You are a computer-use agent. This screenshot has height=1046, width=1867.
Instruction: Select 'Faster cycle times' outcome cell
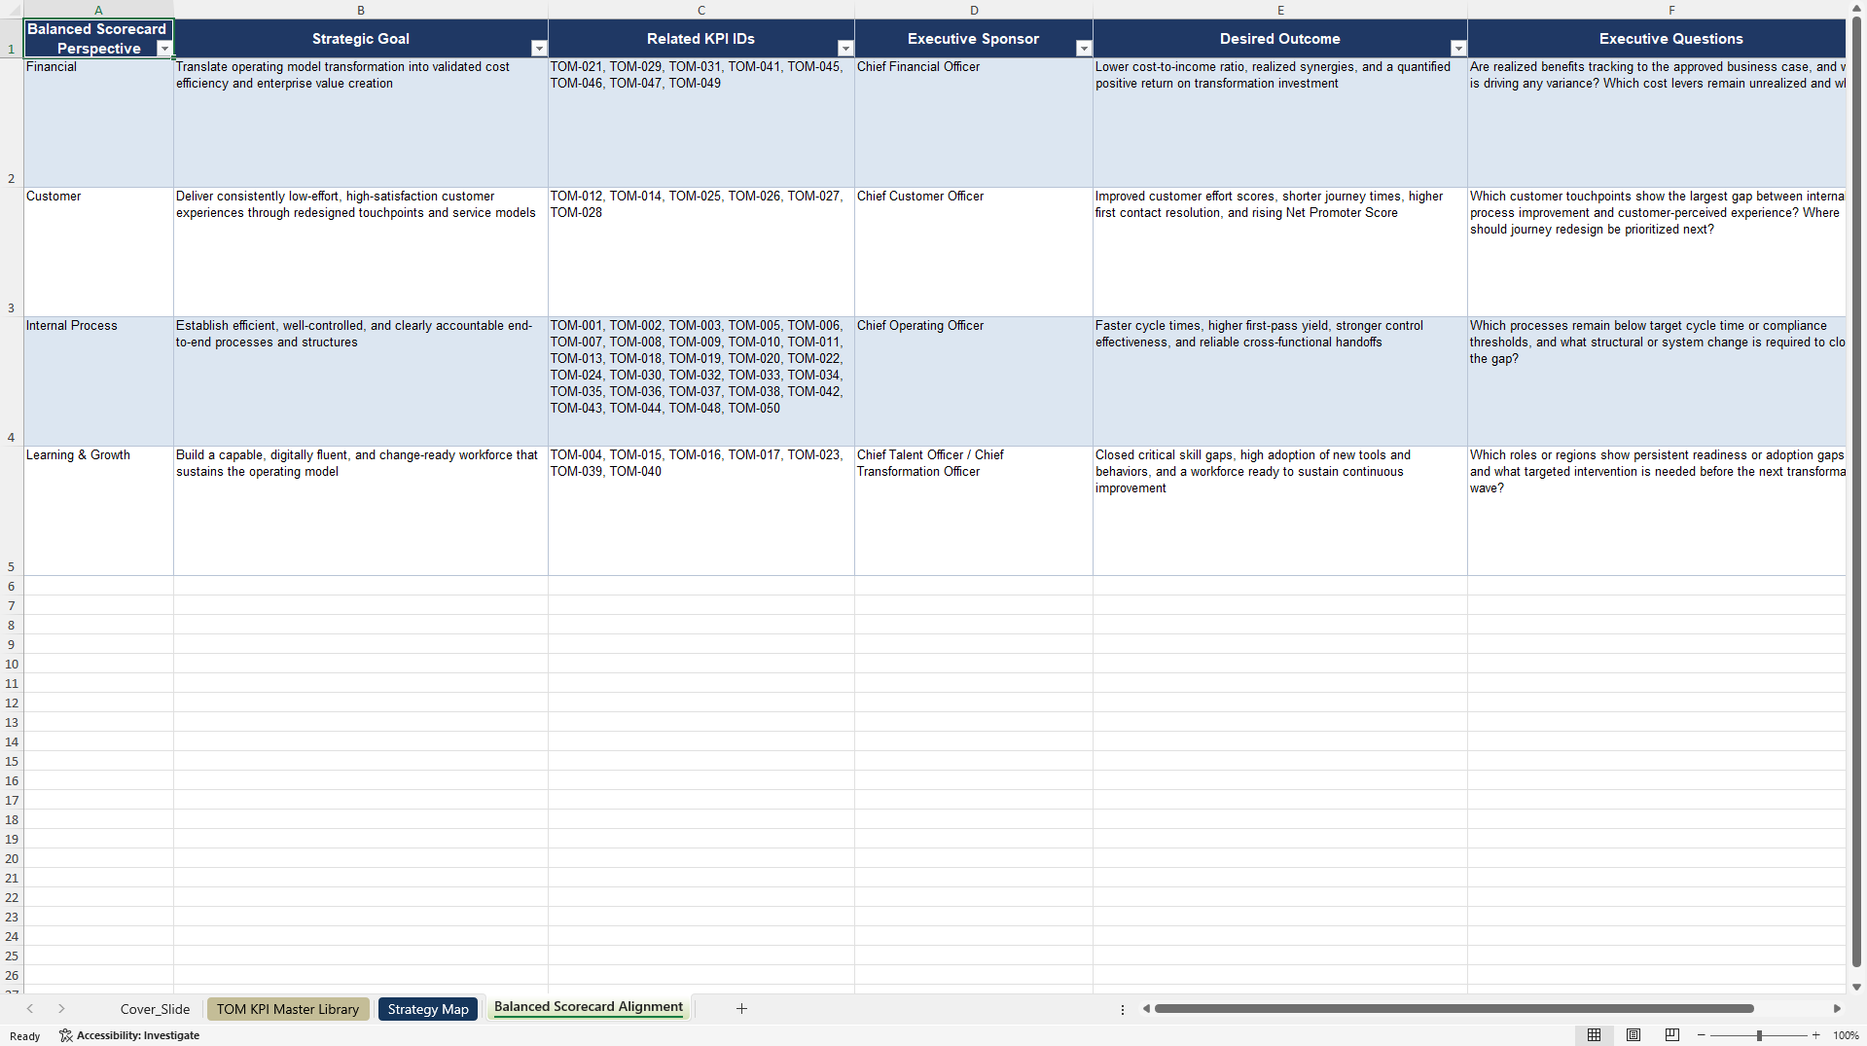[1280, 381]
